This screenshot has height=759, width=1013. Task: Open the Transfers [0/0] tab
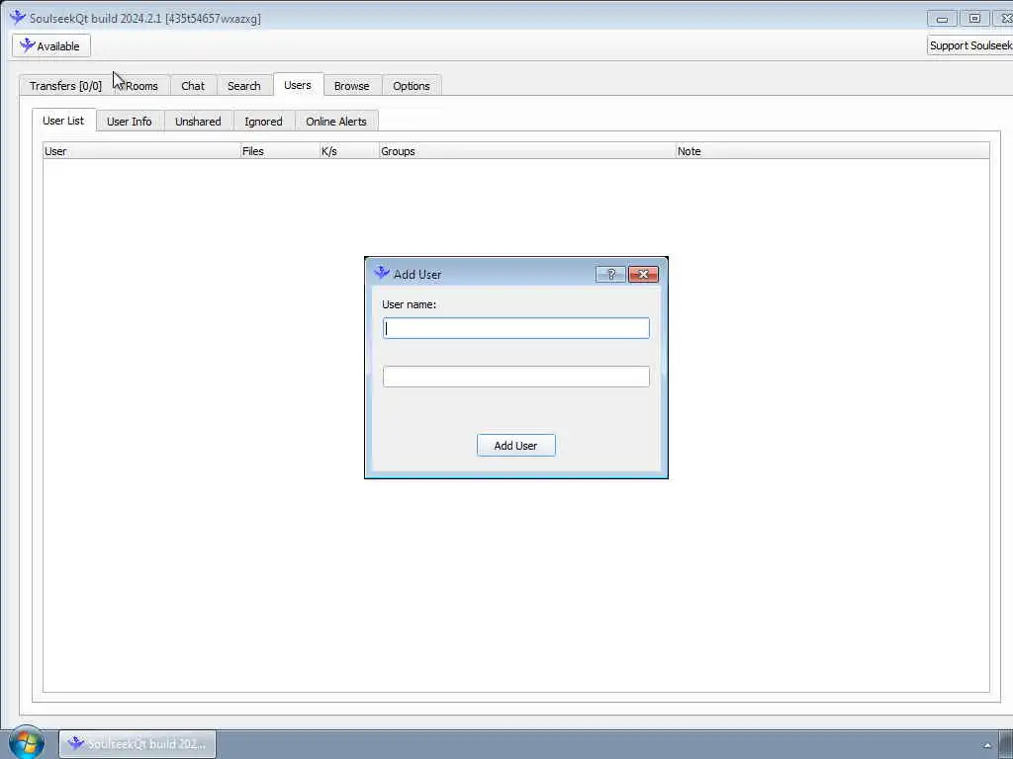tap(65, 86)
